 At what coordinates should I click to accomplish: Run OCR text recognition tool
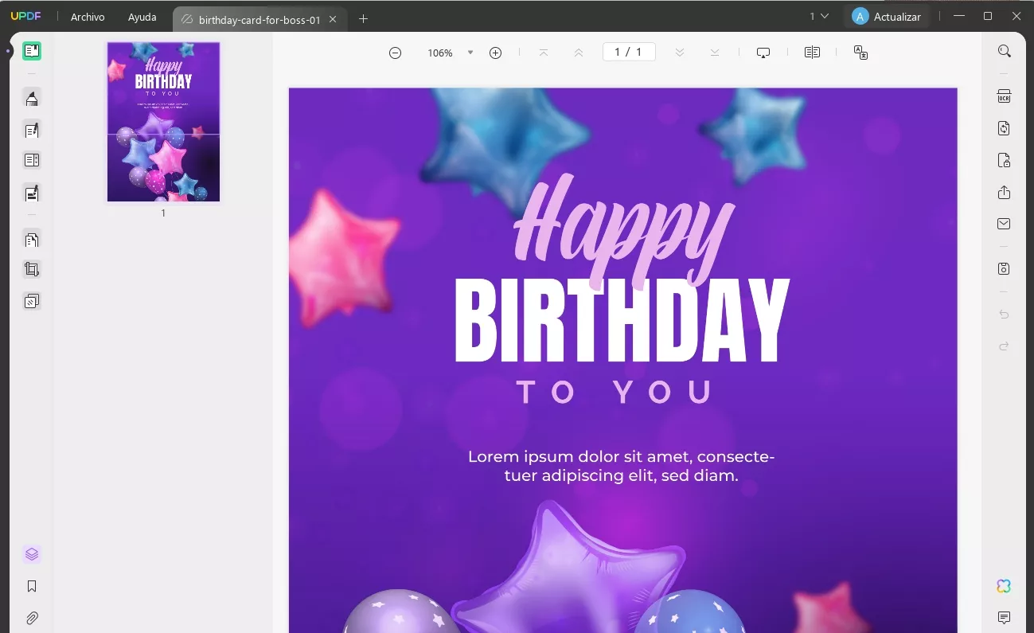(1005, 96)
